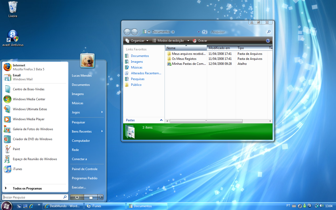336x210 pixels.
Task: Sort by the Nome column header
Action: click(x=186, y=48)
